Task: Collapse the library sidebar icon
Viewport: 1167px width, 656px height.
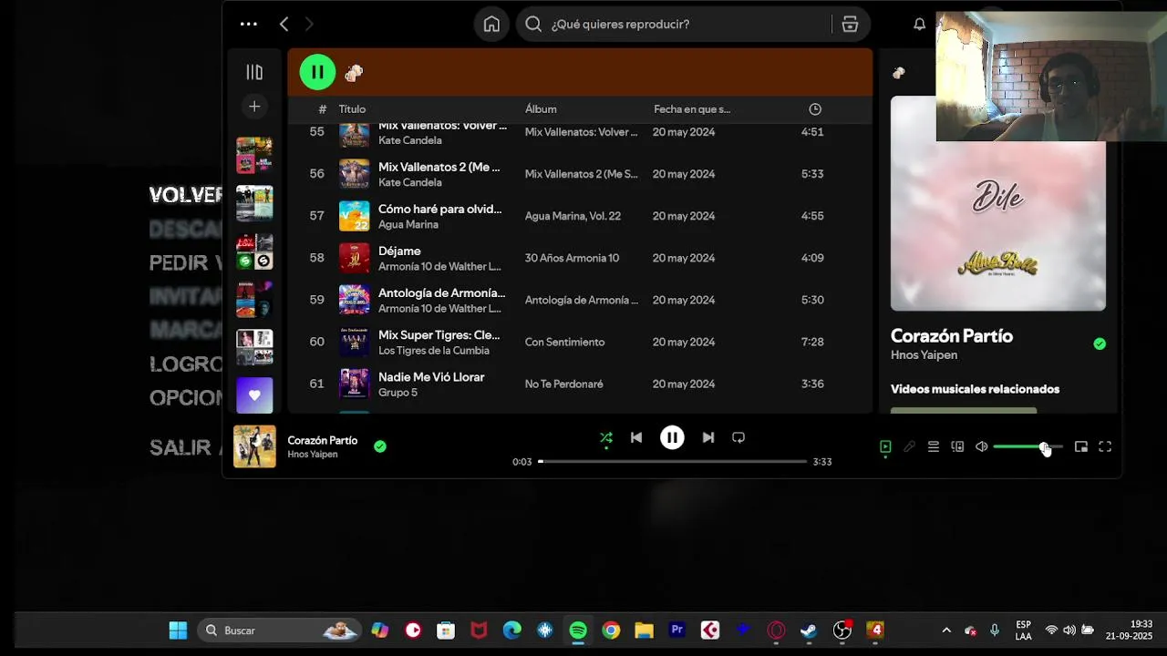Action: 254,72
